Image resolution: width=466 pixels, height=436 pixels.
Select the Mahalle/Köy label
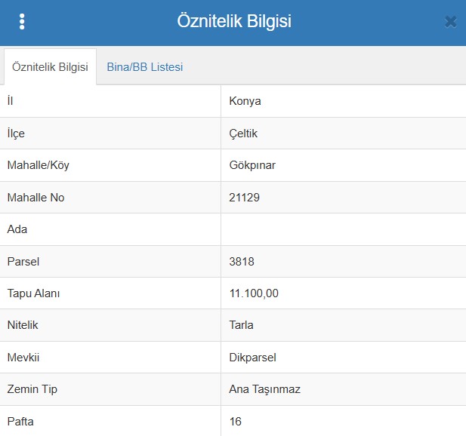tap(38, 165)
